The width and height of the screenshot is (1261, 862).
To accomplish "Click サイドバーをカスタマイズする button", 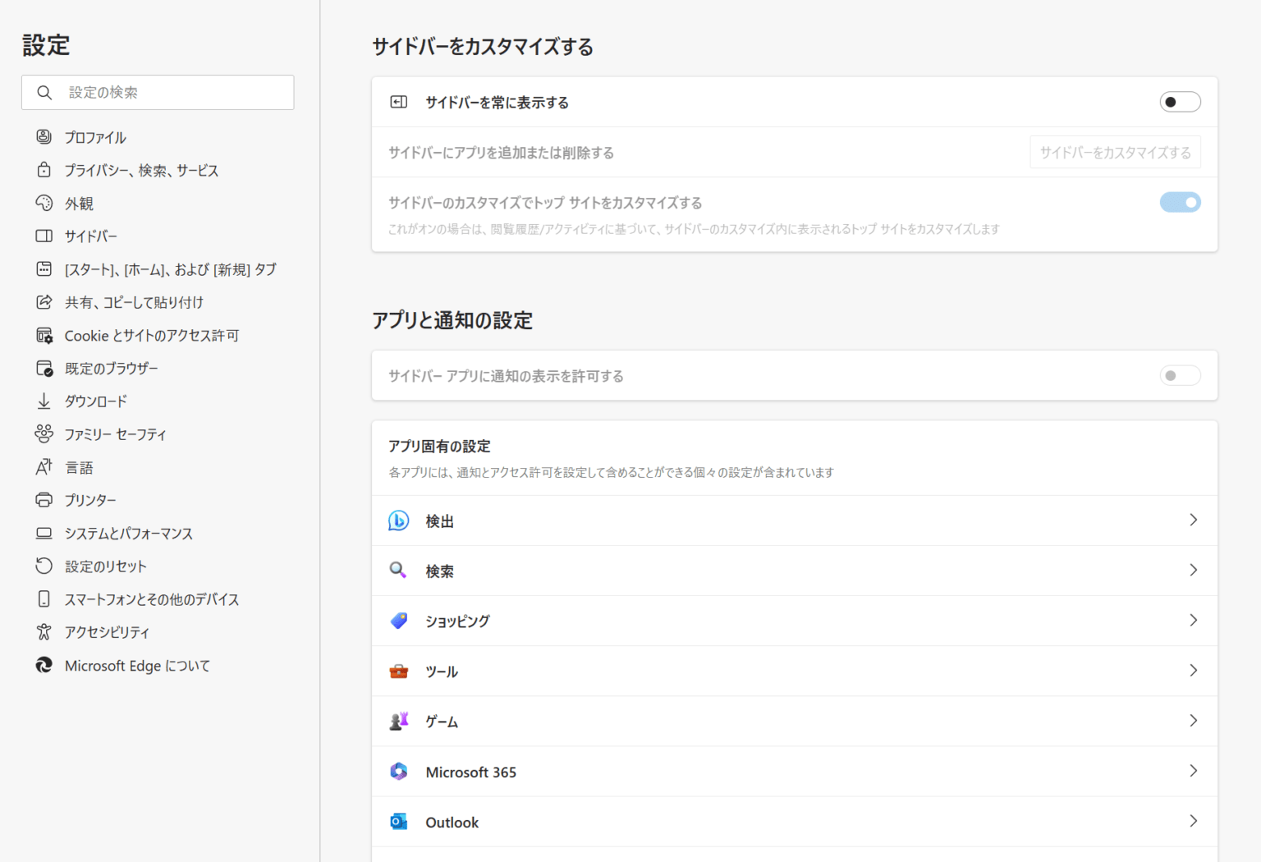I will pyautogui.click(x=1114, y=152).
